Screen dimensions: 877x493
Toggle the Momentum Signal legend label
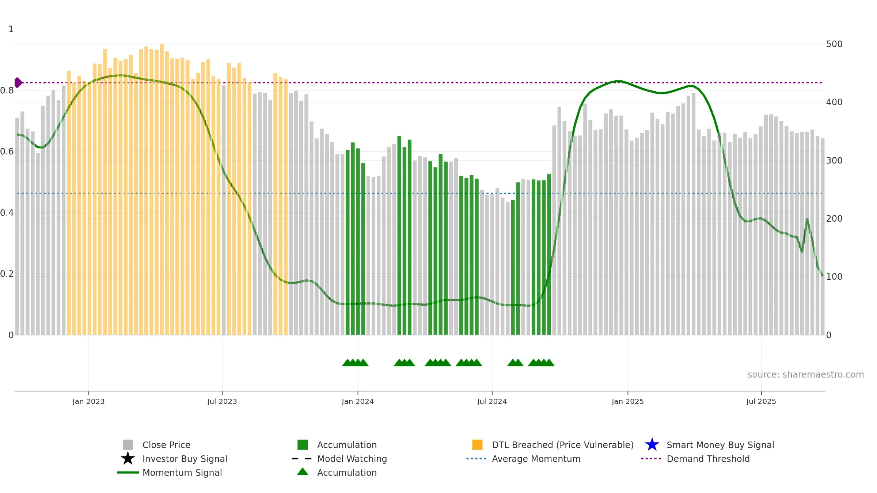182,473
